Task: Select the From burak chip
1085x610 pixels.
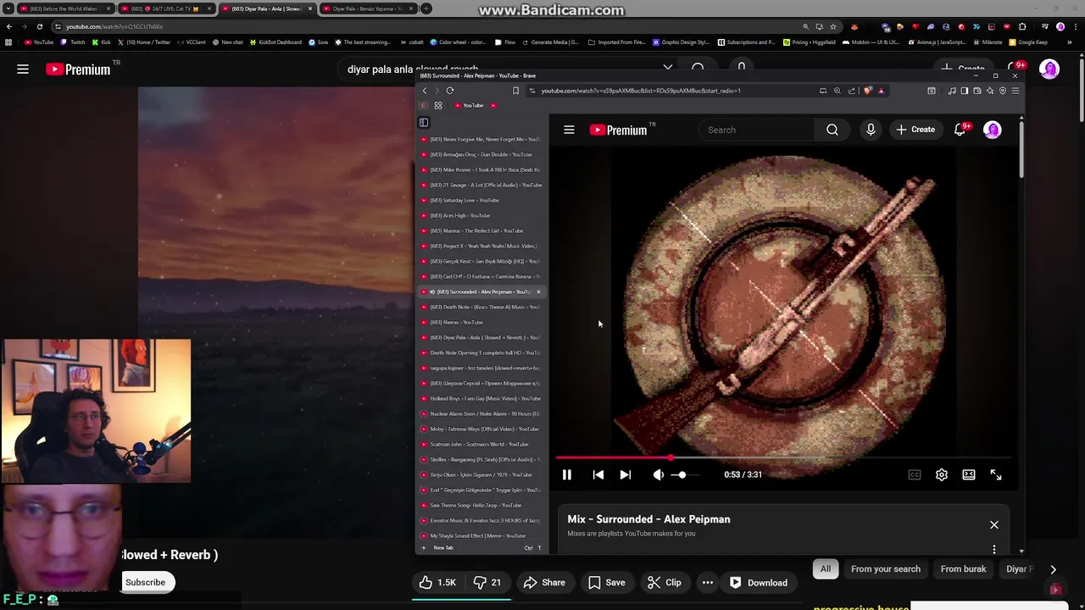Action: [963, 569]
